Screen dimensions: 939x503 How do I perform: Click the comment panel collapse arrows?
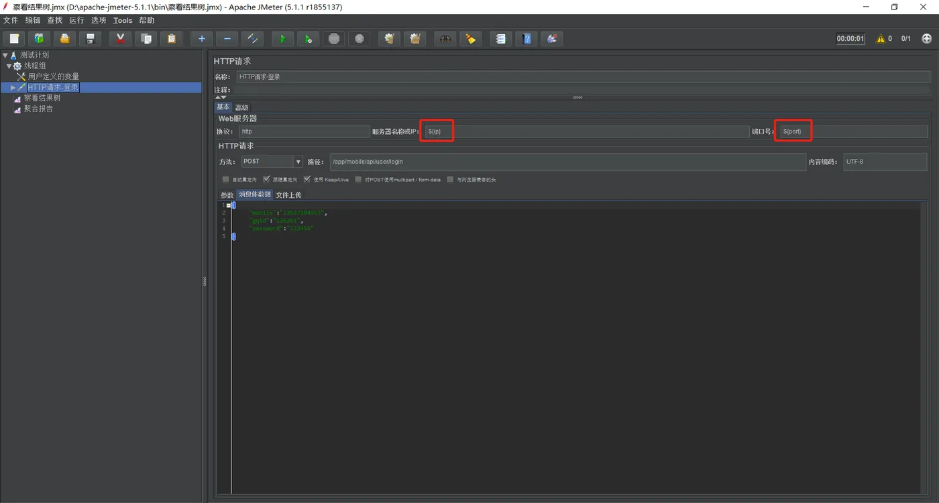(221, 97)
